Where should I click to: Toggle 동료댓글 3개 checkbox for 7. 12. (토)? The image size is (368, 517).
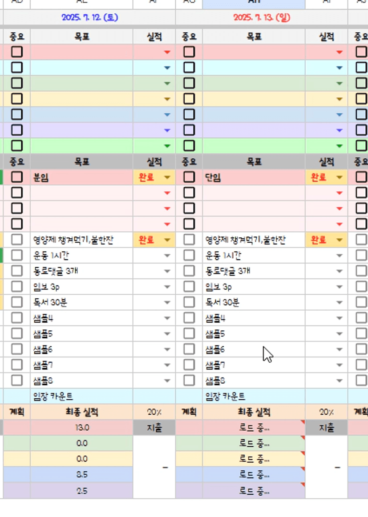(x=17, y=271)
